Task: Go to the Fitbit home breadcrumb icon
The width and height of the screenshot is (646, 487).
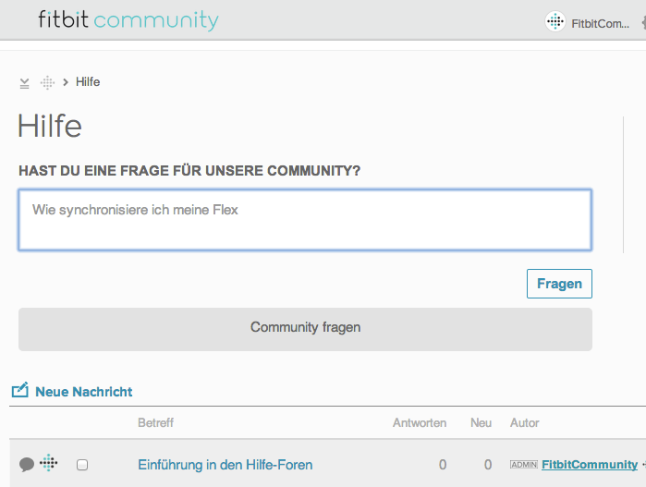Action: click(x=47, y=82)
